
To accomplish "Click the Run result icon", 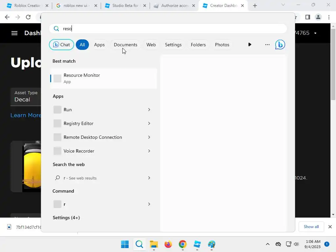I will click(x=57, y=110).
